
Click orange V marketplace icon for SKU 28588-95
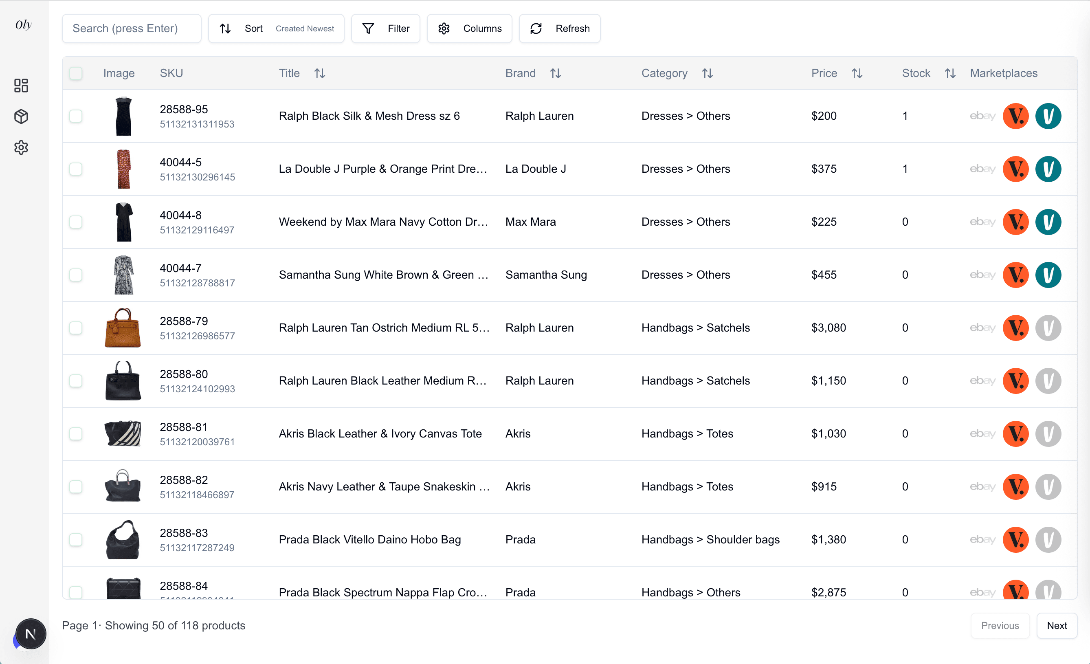pyautogui.click(x=1016, y=116)
